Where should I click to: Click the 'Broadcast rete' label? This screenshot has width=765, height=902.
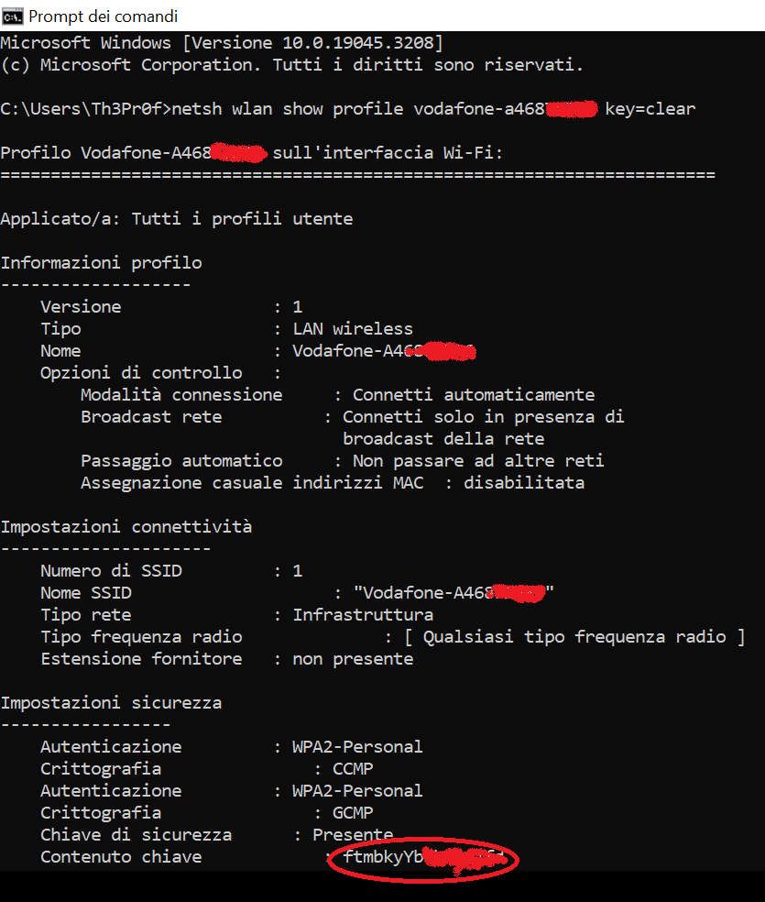151,416
